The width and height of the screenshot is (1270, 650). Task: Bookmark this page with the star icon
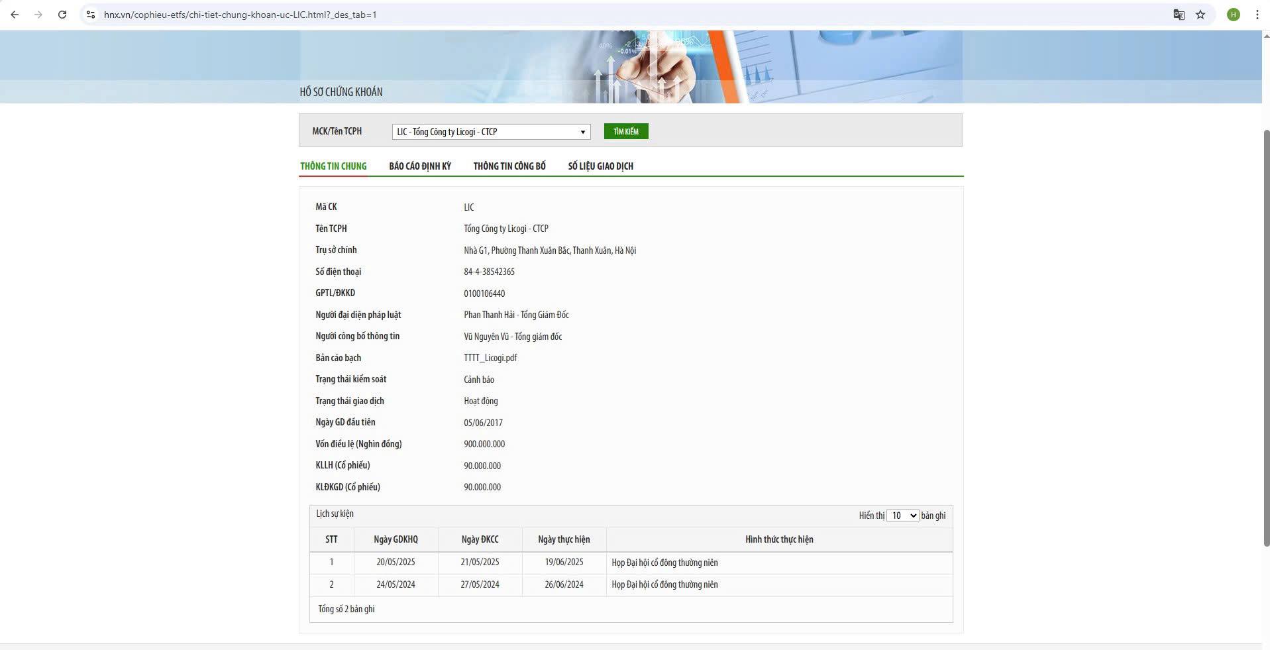(x=1200, y=15)
